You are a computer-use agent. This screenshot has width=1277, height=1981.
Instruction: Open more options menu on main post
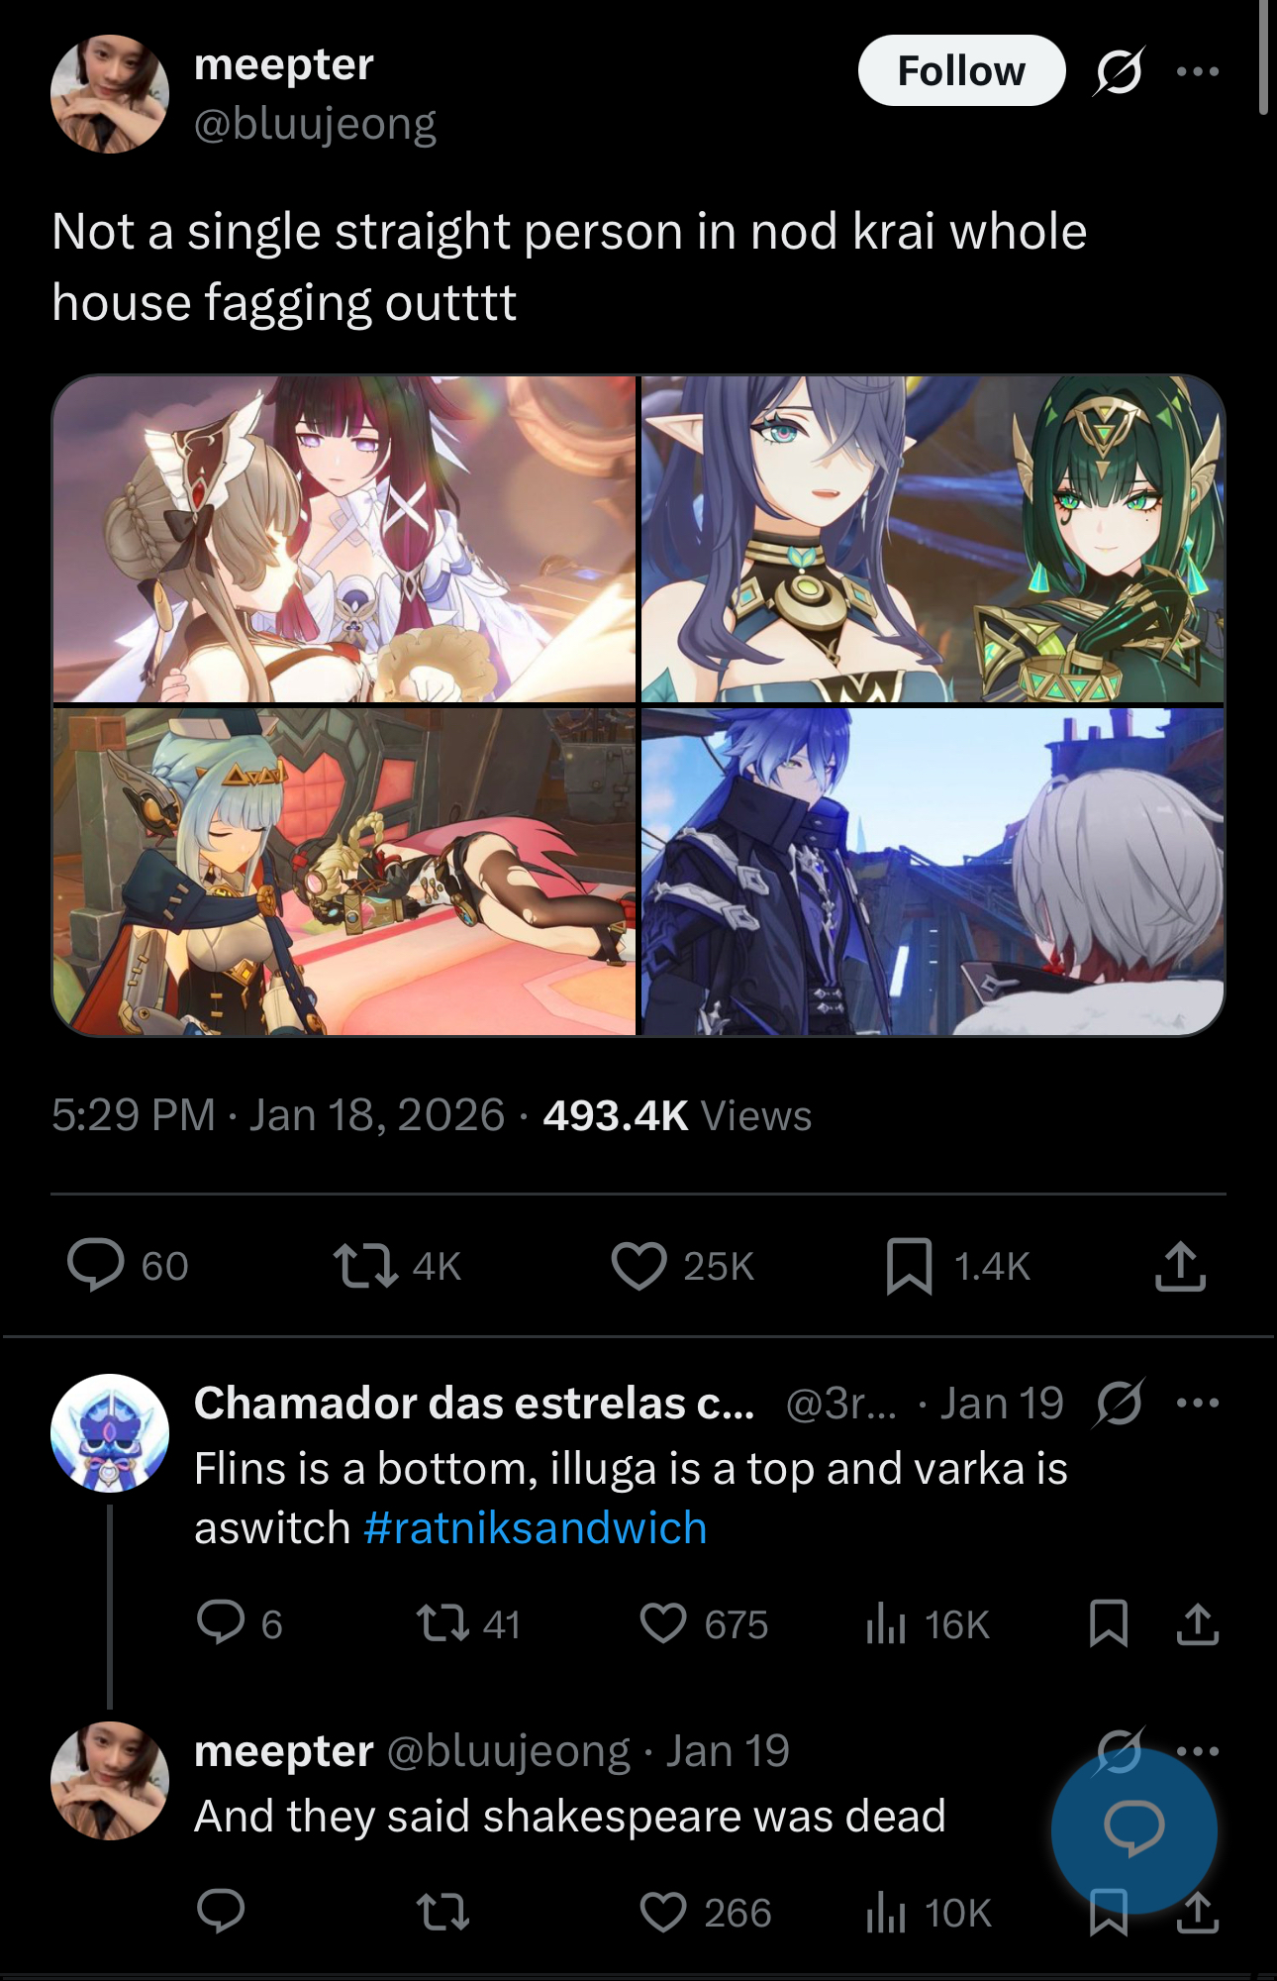tap(1198, 71)
